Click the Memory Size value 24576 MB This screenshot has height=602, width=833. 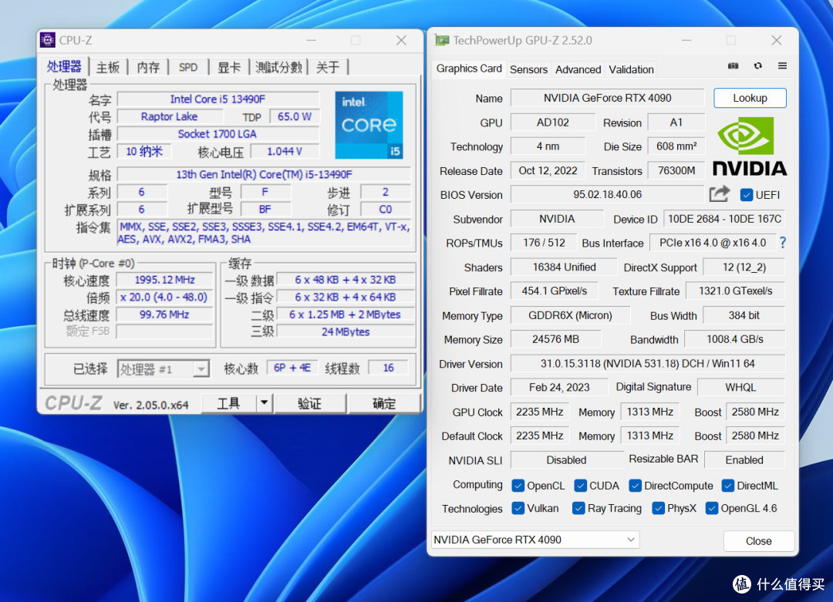coord(555,339)
